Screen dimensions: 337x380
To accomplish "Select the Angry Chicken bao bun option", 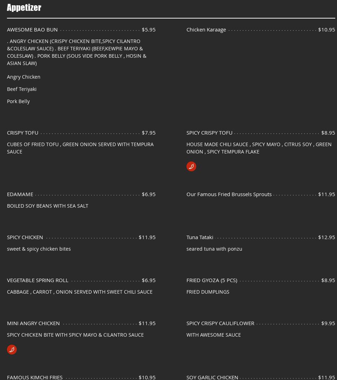I will click(24, 77).
